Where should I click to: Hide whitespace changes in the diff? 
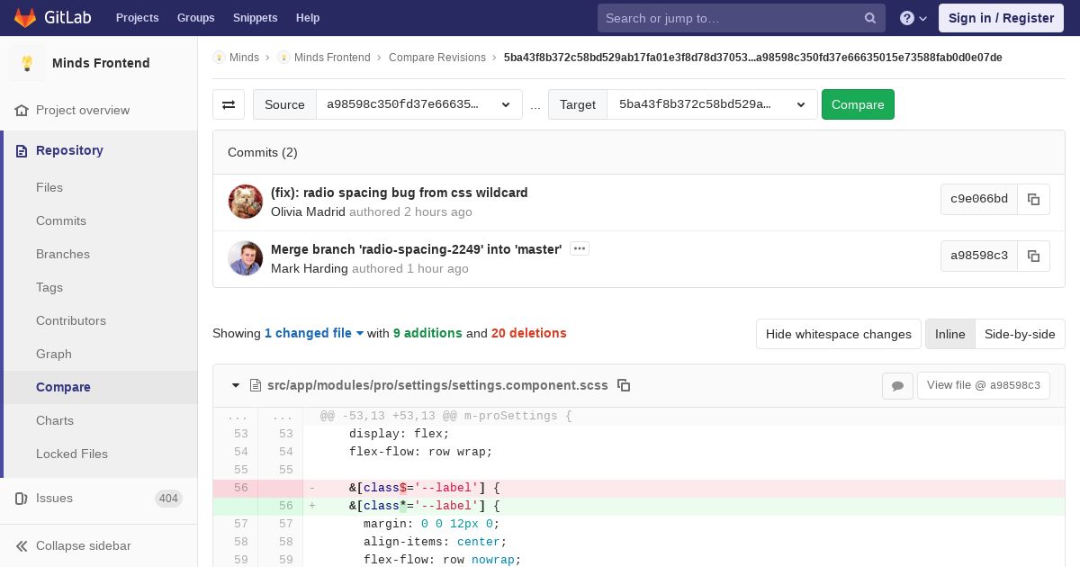coord(838,334)
